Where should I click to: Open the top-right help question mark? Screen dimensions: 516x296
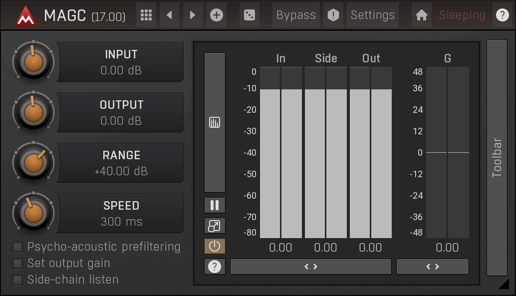[502, 15]
